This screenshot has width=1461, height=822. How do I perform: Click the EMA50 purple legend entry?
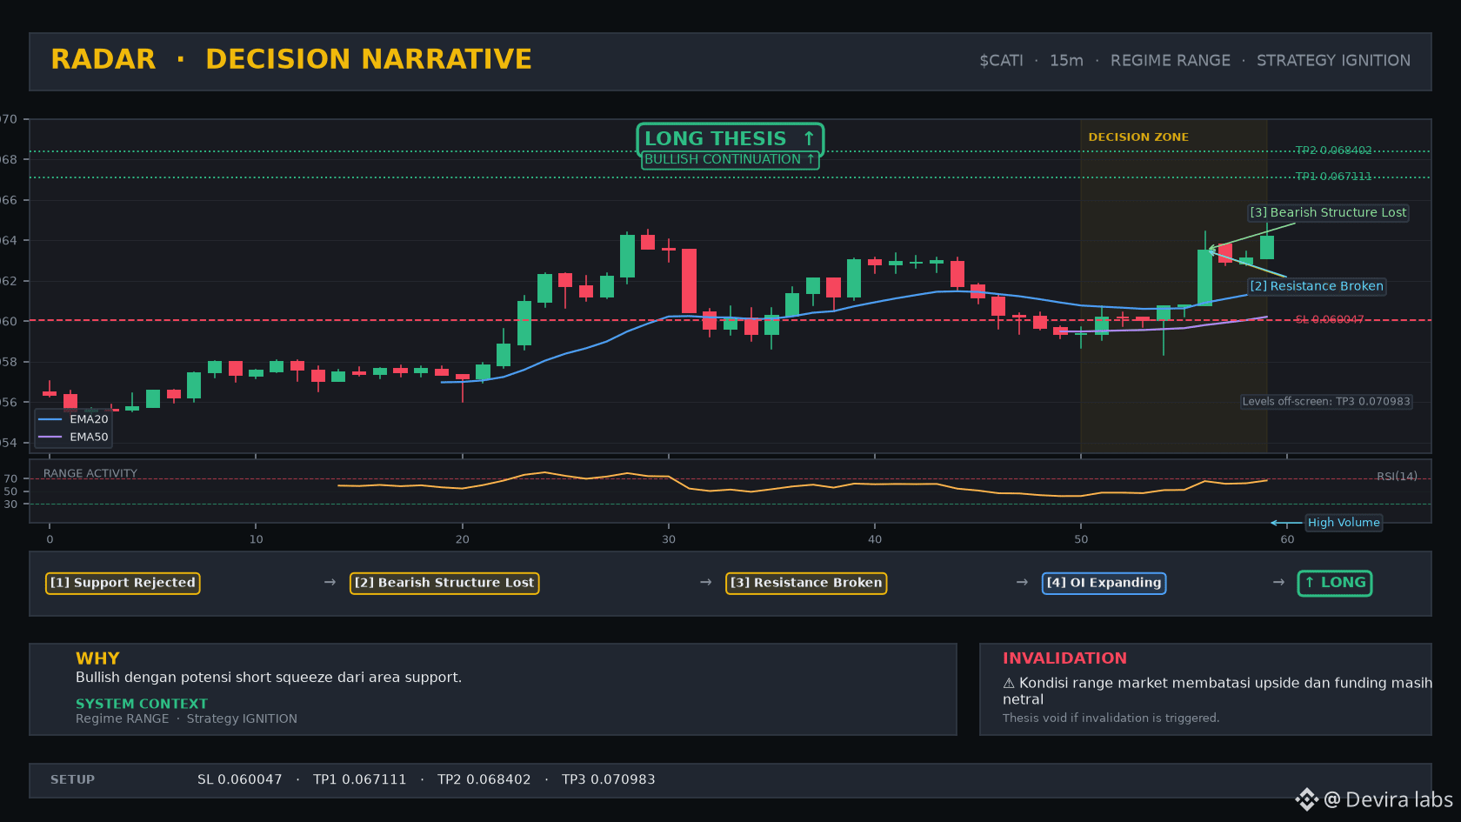point(74,437)
